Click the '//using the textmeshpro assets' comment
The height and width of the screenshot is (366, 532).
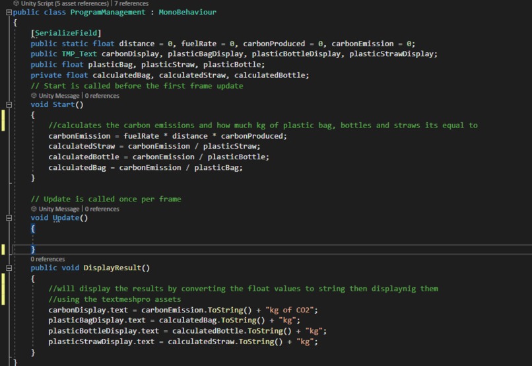(115, 299)
